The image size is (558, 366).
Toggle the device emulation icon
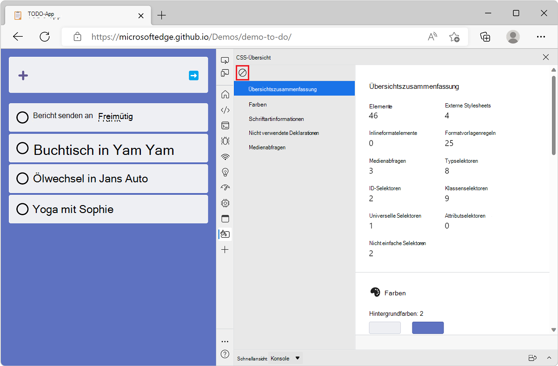(225, 73)
